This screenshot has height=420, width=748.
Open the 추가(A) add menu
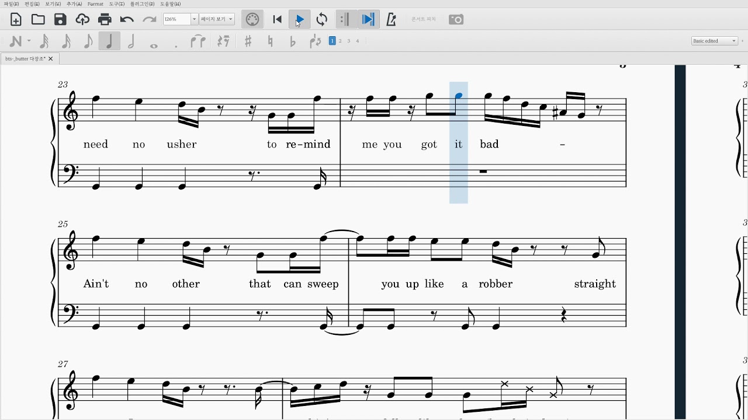(x=74, y=4)
